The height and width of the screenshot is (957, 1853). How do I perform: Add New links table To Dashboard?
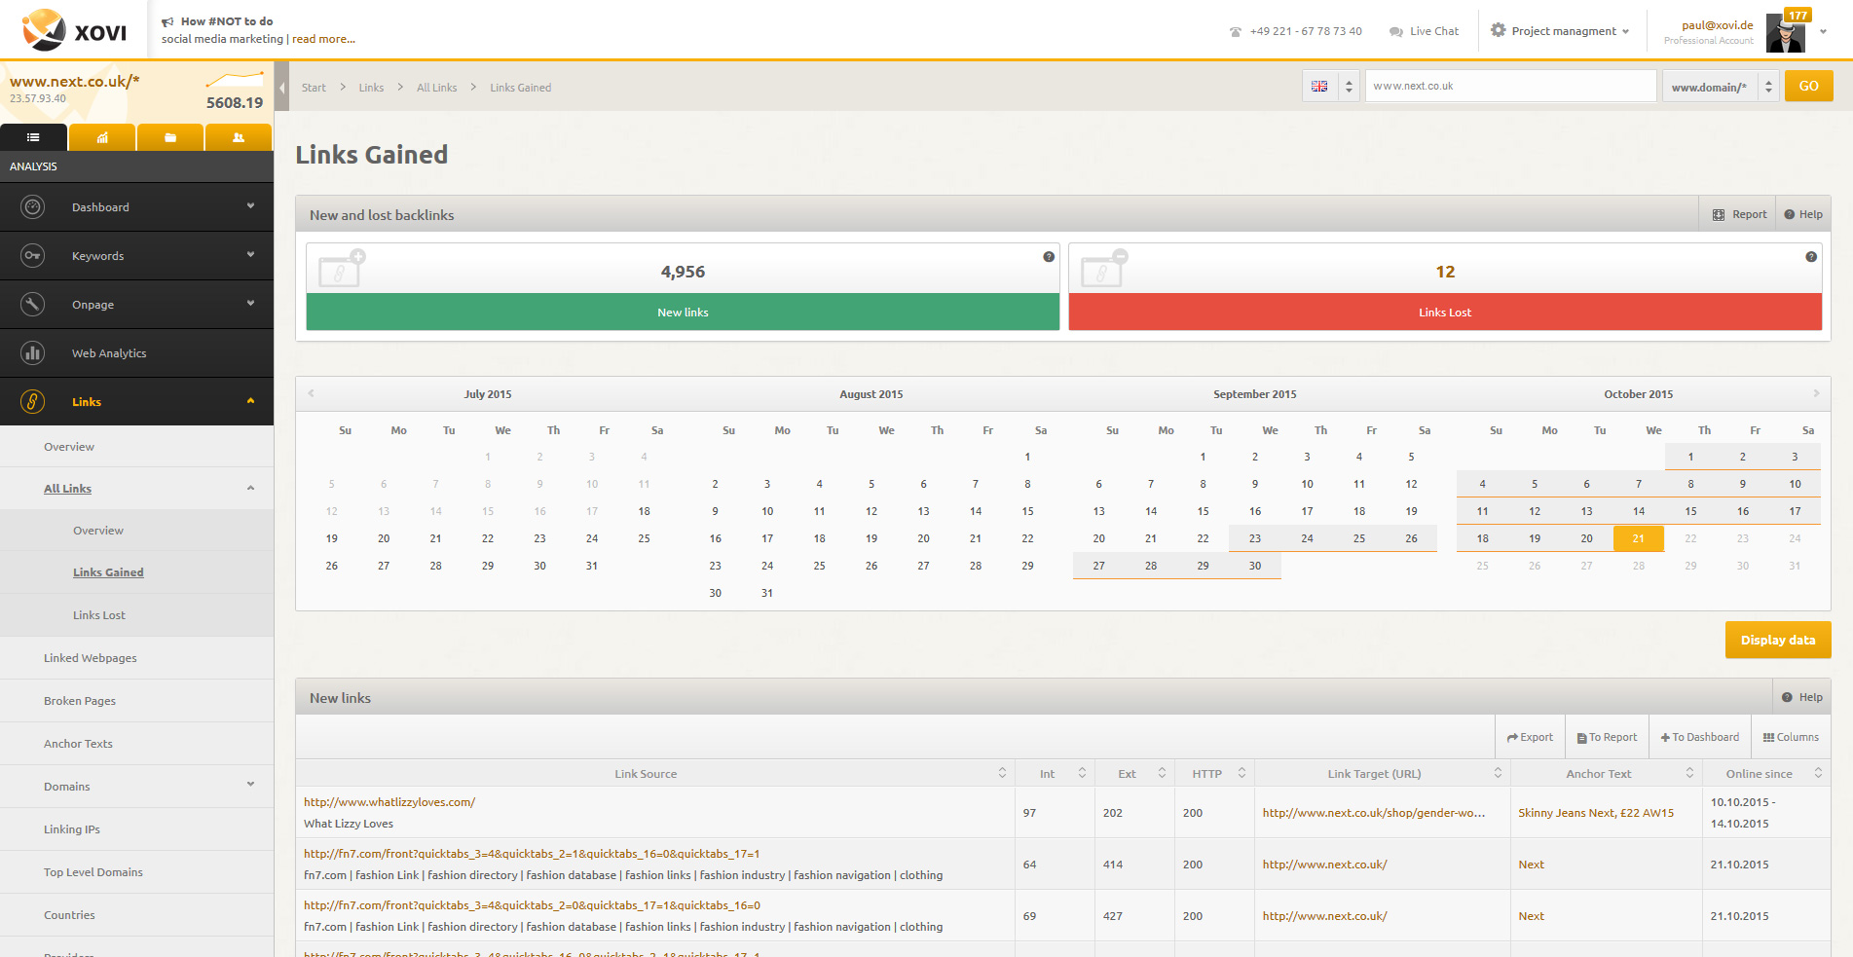1700,737
